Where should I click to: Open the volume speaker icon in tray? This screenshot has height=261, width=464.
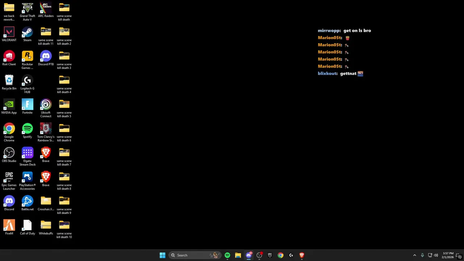[x=436, y=255]
